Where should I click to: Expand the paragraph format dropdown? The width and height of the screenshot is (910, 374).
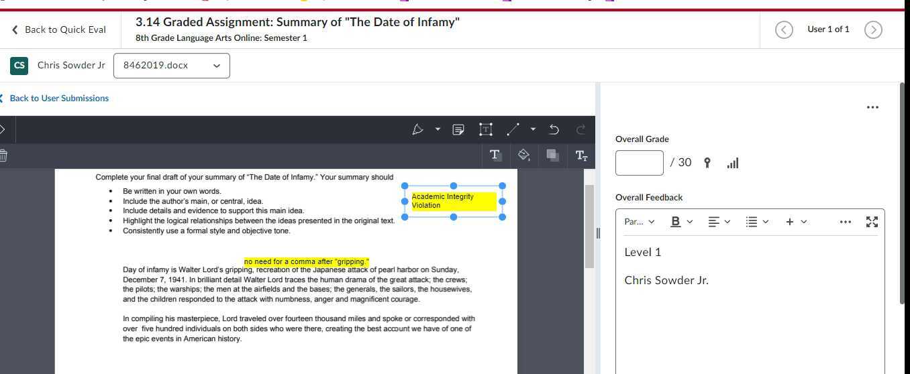639,222
